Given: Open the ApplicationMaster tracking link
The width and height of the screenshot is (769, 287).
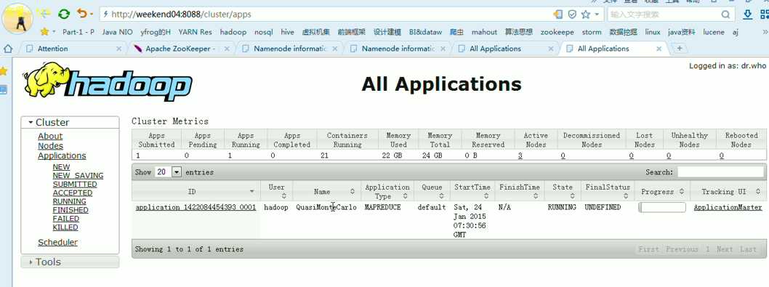Looking at the screenshot, I should [x=728, y=208].
